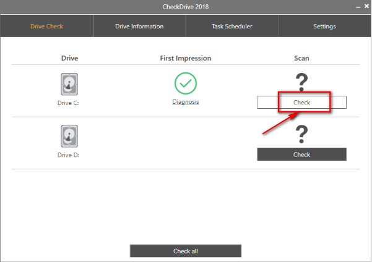Screen dimensions: 372x262
Task: Select the Drive D: hard disk icon
Action: point(69,136)
